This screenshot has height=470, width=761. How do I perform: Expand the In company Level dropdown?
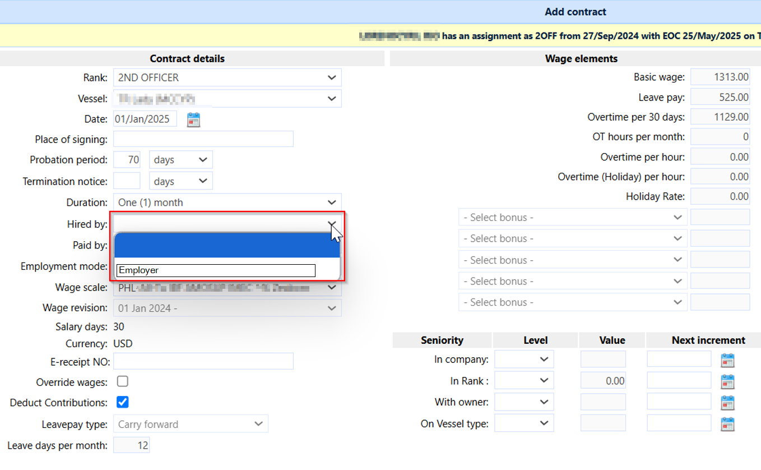pos(524,359)
